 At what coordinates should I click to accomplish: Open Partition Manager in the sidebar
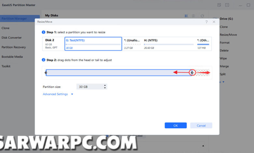pyautogui.click(x=20, y=19)
